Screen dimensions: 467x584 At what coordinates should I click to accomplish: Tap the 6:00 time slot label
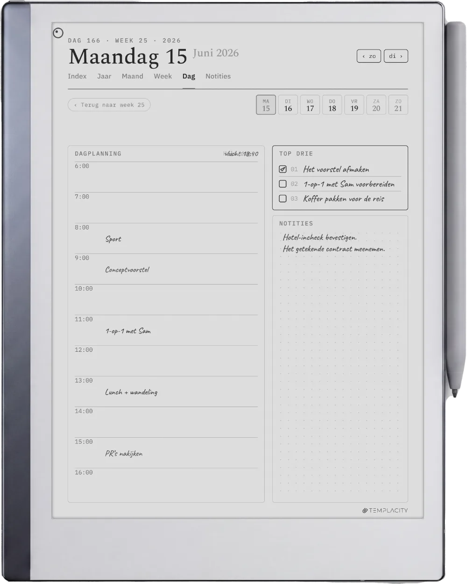pyautogui.click(x=82, y=166)
